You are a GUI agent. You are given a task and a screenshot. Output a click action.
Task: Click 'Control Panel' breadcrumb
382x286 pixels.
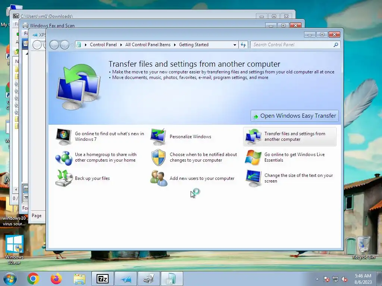[x=103, y=45]
